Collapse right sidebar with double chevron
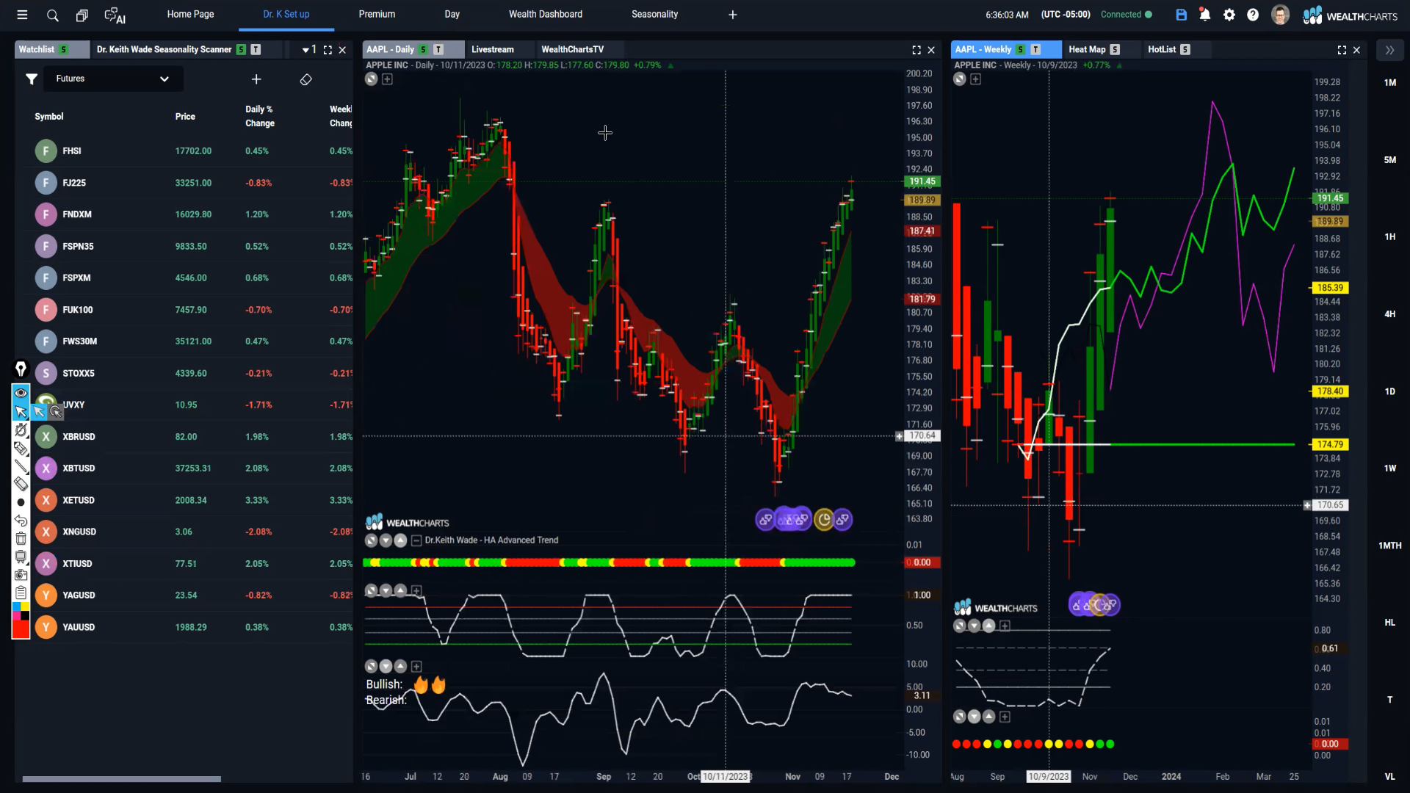The image size is (1410, 793). click(1389, 50)
